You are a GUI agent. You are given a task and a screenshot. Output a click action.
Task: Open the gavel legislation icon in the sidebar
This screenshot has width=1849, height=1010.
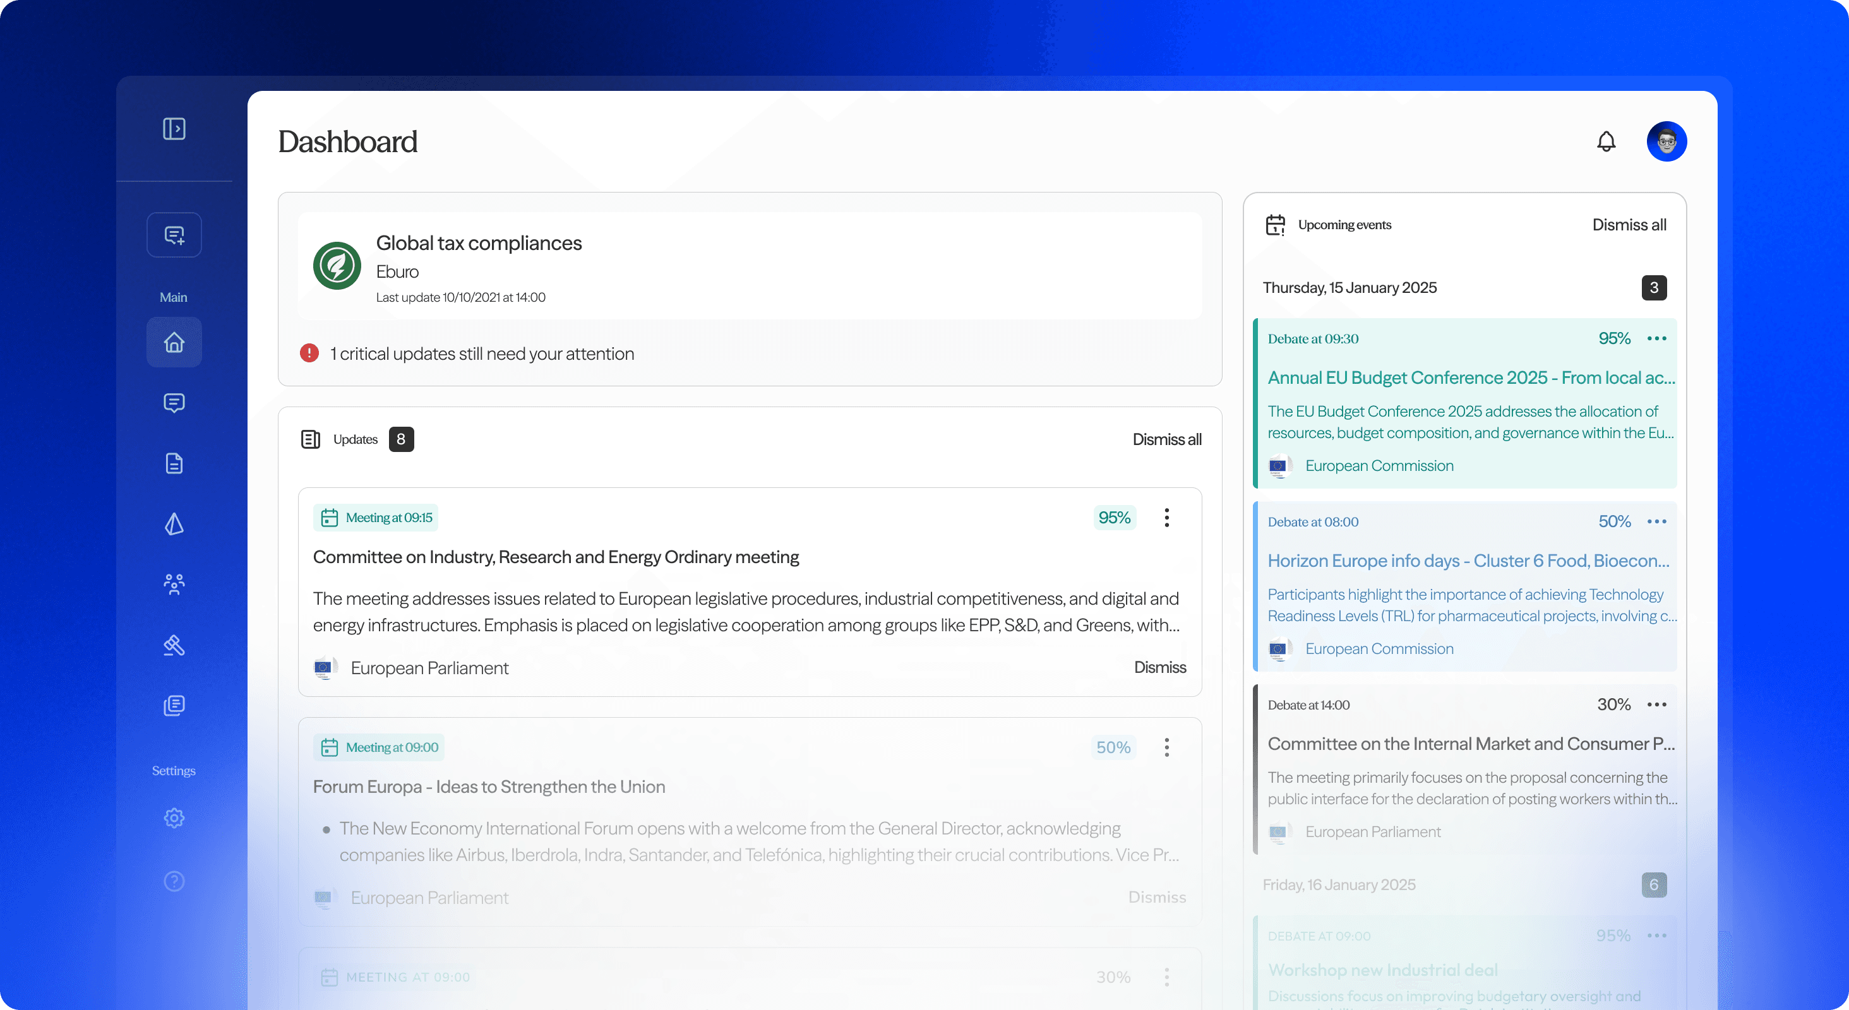(174, 645)
